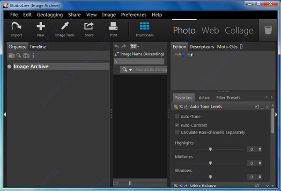Image resolution: width=281 pixels, height=191 pixels.
Task: Switch to the Timeline tab
Action: (37, 47)
